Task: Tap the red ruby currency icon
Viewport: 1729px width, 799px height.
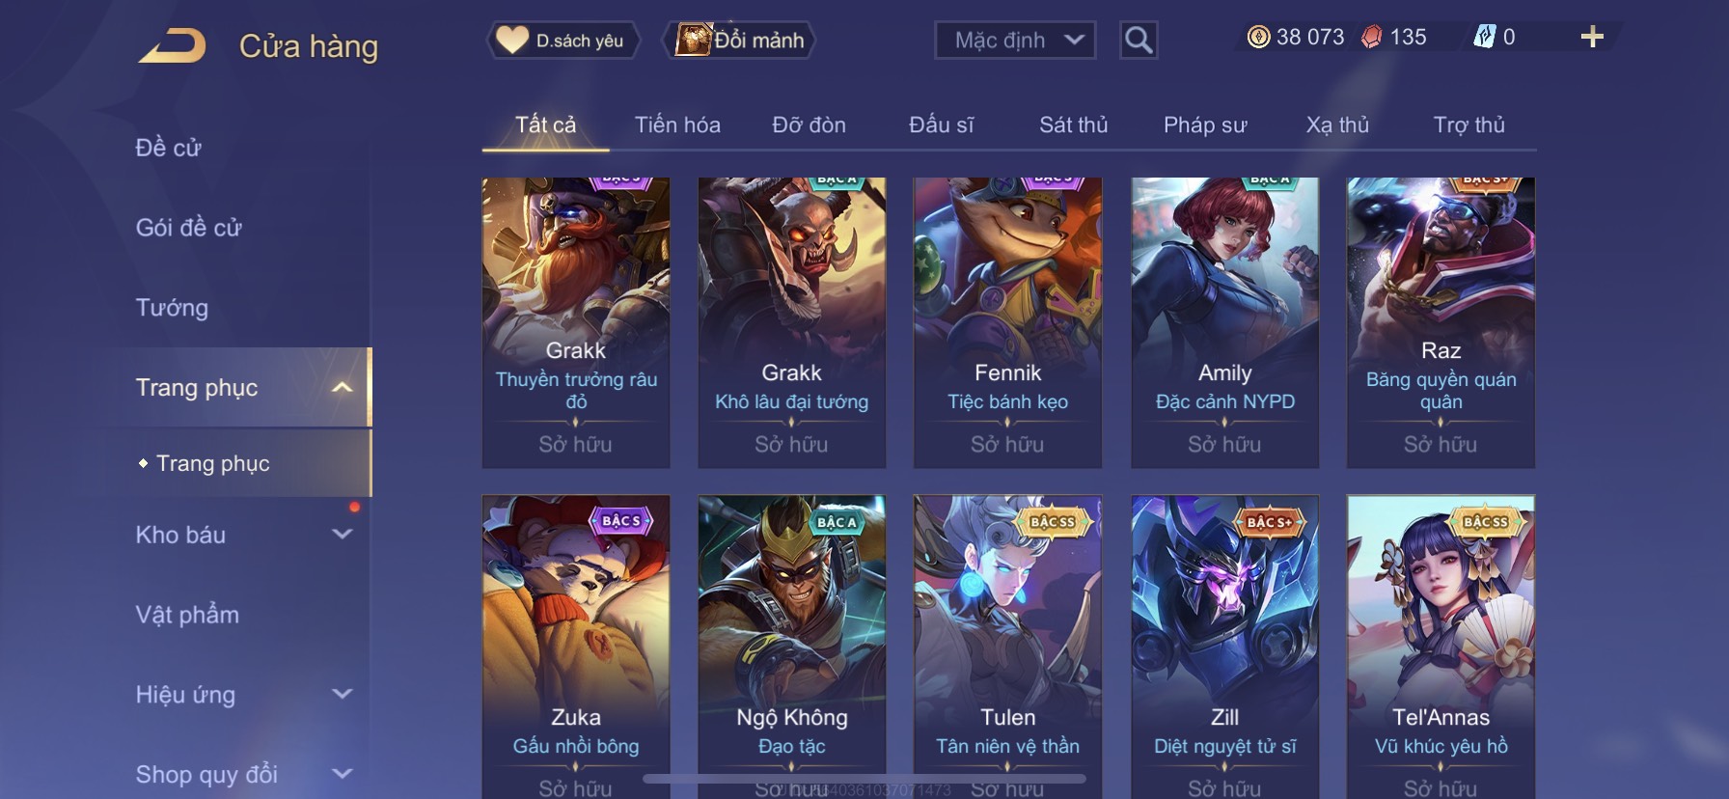Action: click(1371, 37)
